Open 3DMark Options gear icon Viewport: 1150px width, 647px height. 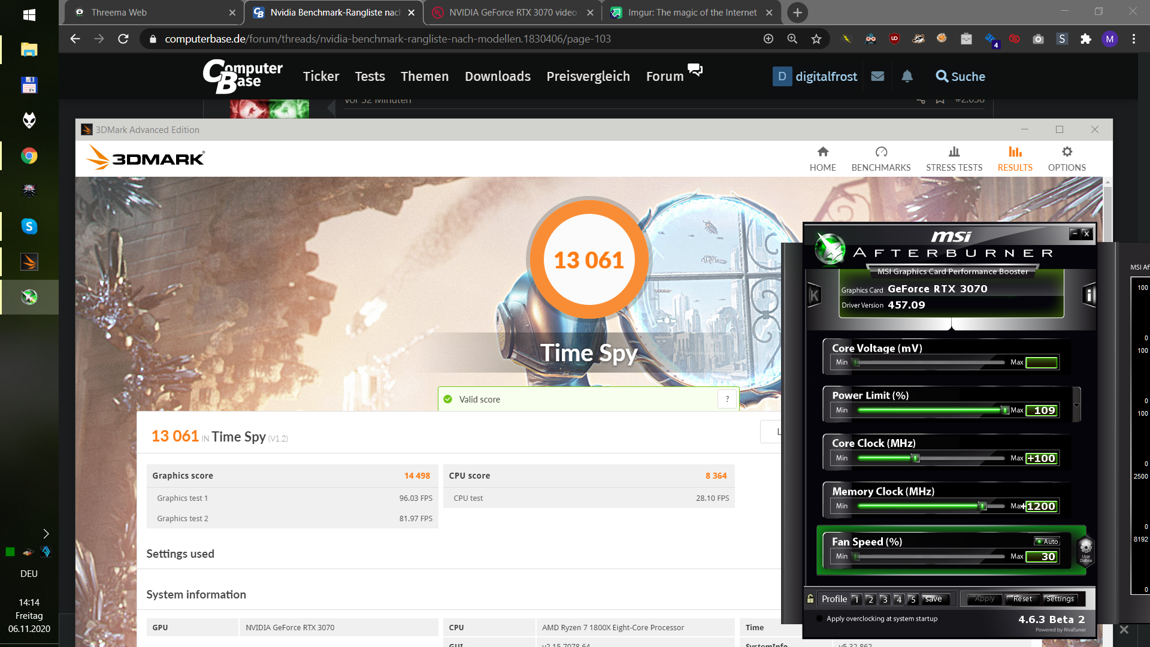tap(1067, 152)
